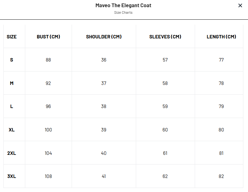Click length value 80 for size XL
Screen dimensions: 248x192
pos(221,130)
